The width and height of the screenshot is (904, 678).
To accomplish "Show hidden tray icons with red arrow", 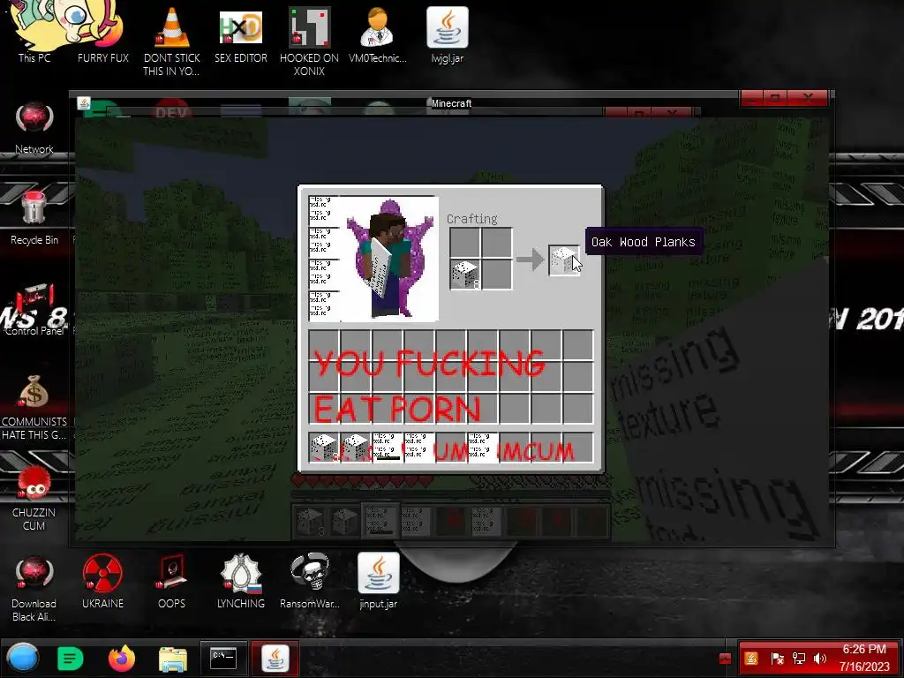I will (x=726, y=659).
